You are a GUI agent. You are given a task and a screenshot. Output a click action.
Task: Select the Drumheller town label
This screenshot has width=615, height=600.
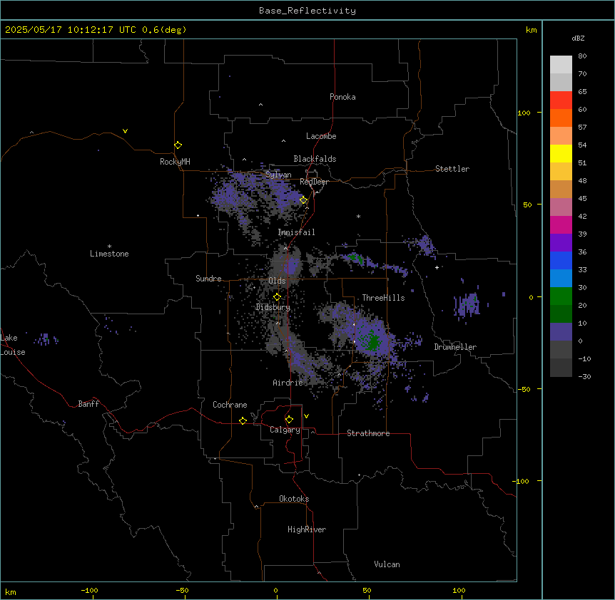455,347
